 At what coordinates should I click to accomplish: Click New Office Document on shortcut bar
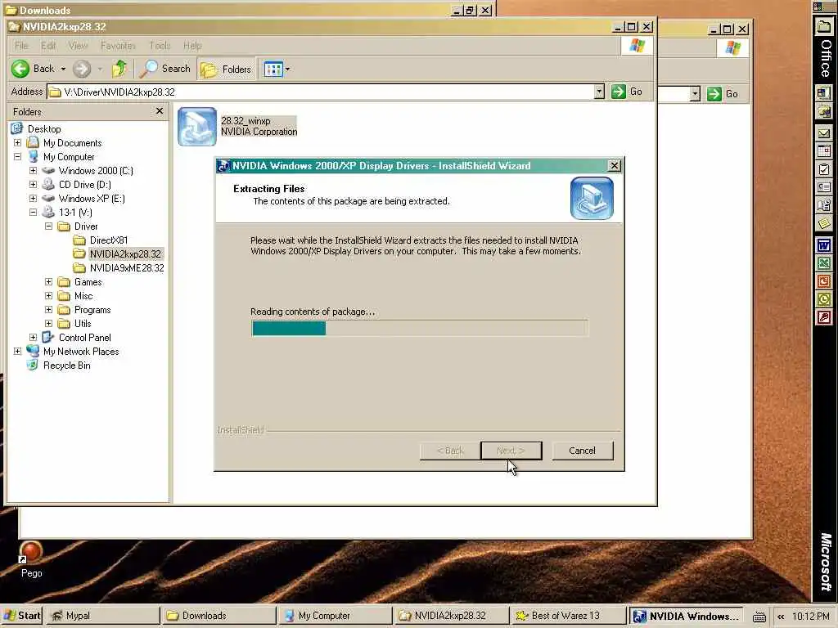pyautogui.click(x=824, y=93)
